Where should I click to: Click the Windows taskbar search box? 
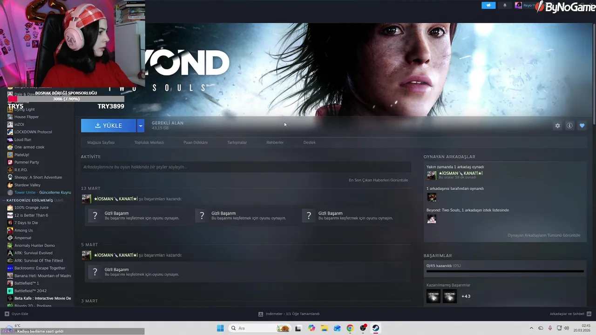click(x=260, y=328)
